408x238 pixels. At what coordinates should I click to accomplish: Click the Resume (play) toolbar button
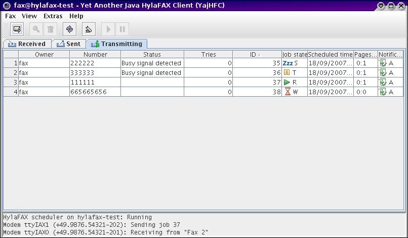[x=108, y=29]
